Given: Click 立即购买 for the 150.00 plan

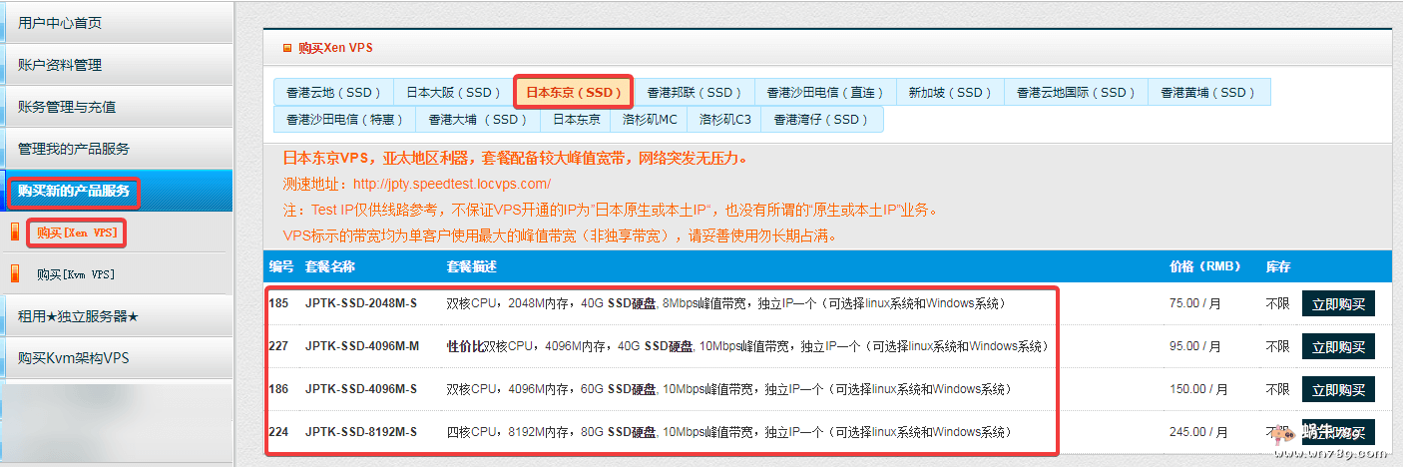Looking at the screenshot, I should pyautogui.click(x=1338, y=389).
